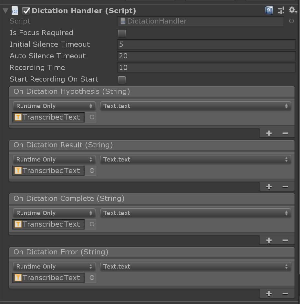
Task: Select TranscribedText object under Dictation Hypothesis
Action: click(48, 117)
